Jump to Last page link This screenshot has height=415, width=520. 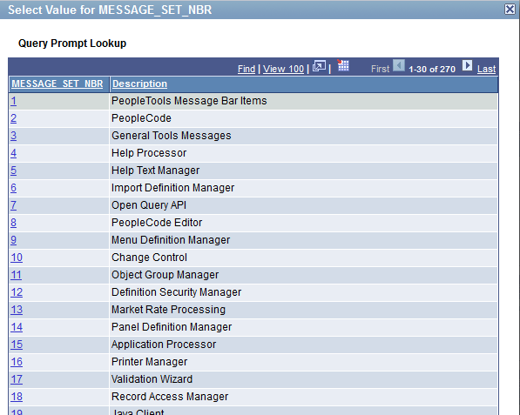pyautogui.click(x=486, y=69)
